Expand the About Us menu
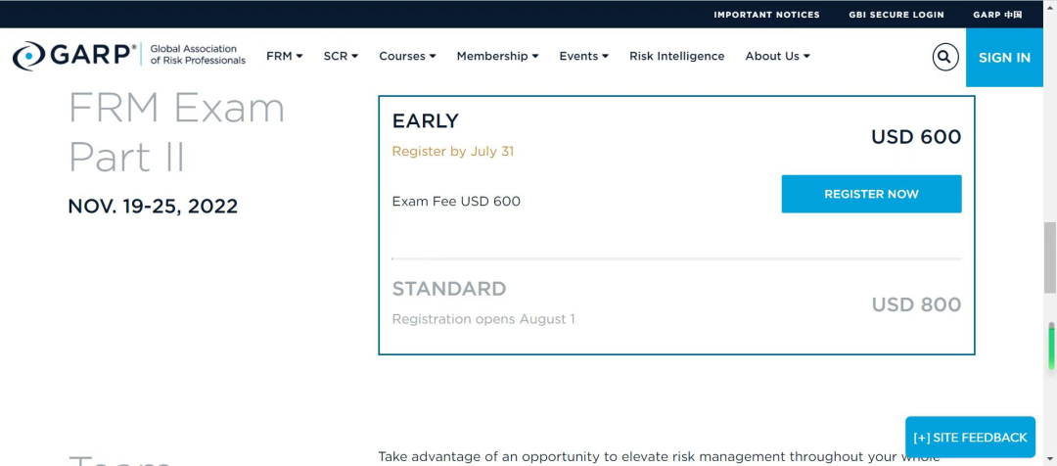 pos(777,57)
